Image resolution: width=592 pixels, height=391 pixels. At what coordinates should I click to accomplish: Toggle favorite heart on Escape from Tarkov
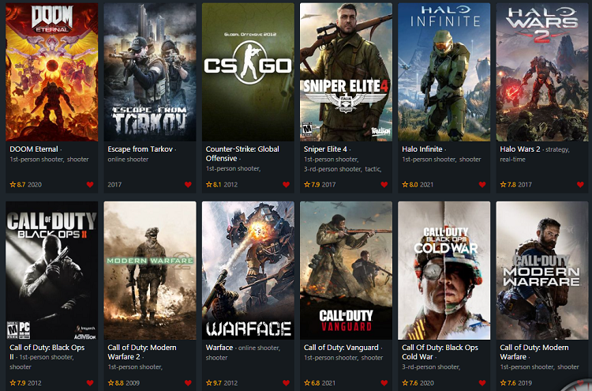[188, 184]
